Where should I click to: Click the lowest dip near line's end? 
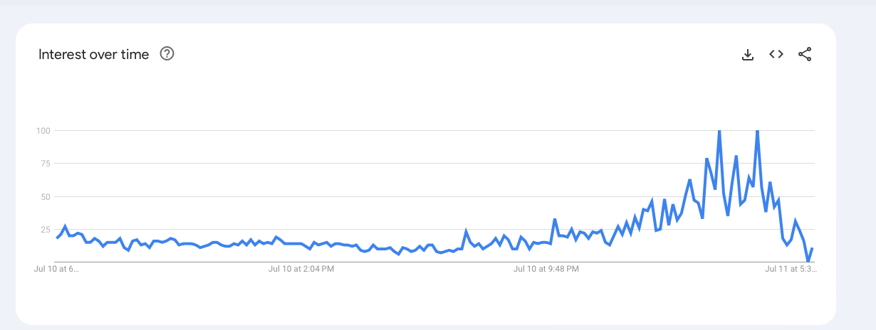[808, 260]
